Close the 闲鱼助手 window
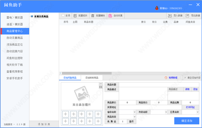The height and width of the screenshot is (128, 202). click(x=198, y=5)
